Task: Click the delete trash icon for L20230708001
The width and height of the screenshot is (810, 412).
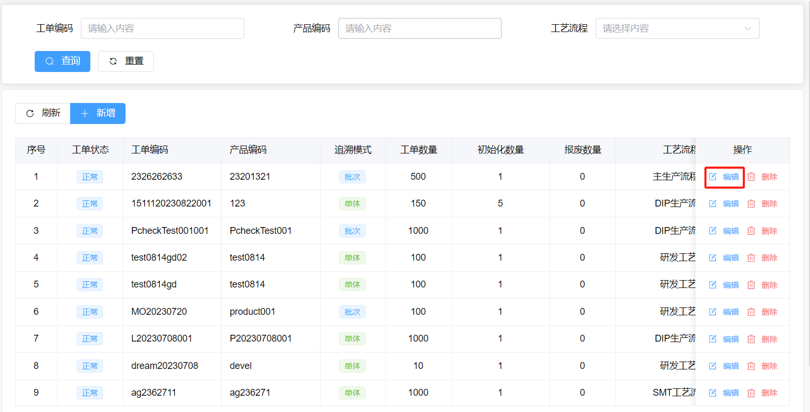Action: 751,339
